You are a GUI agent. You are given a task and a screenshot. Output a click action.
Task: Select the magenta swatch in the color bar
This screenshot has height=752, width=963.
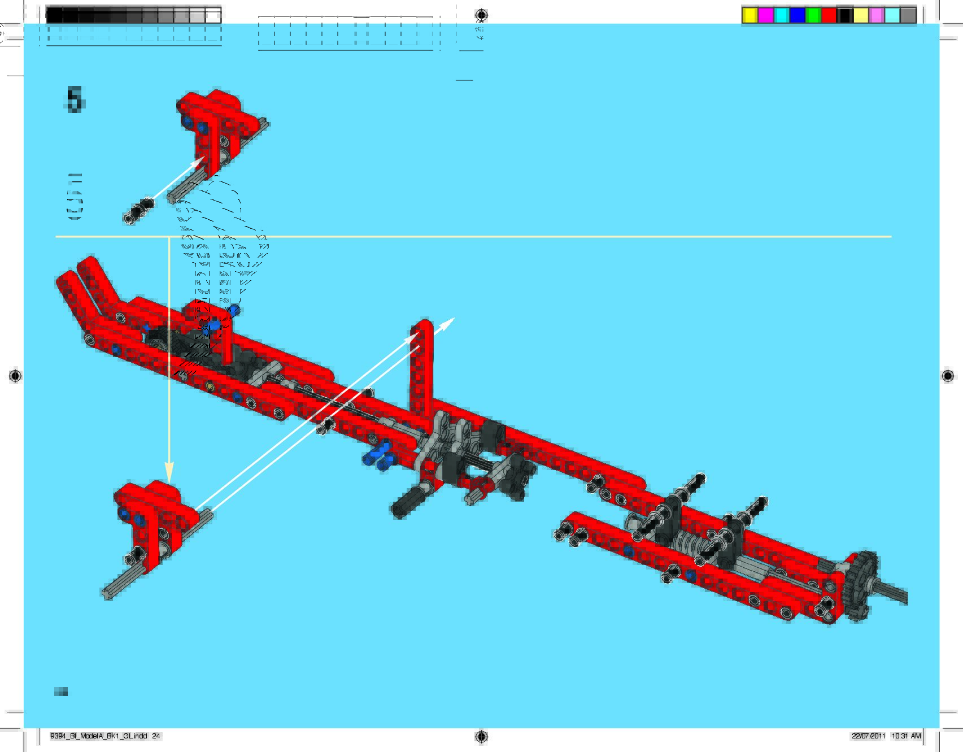[x=765, y=15]
